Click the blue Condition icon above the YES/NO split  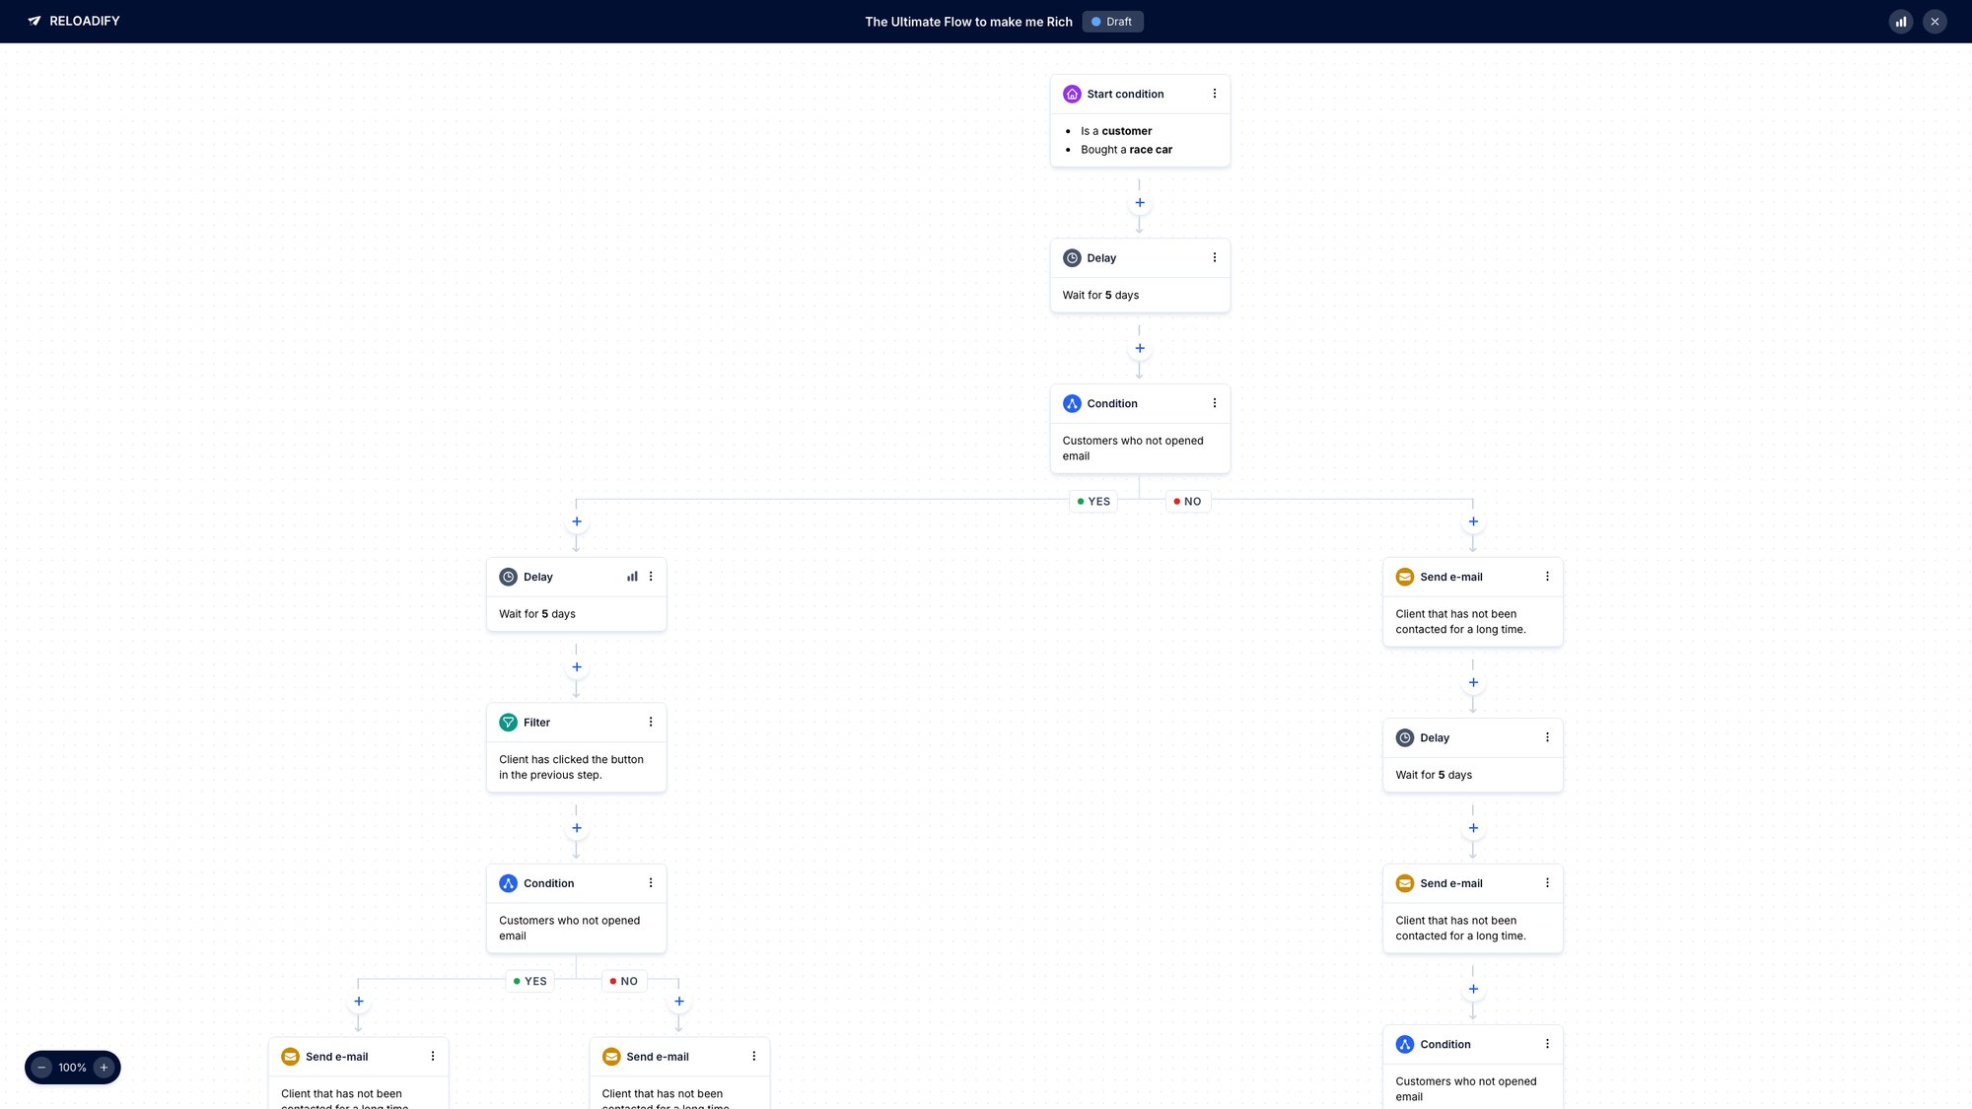1072,403
